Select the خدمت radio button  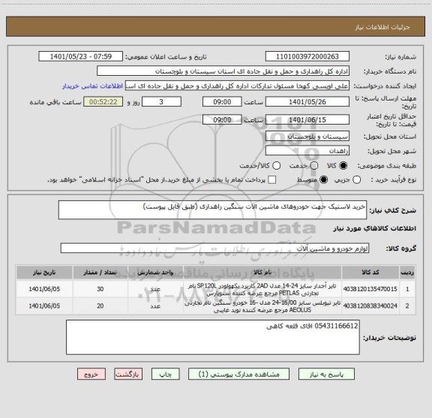click(314, 165)
